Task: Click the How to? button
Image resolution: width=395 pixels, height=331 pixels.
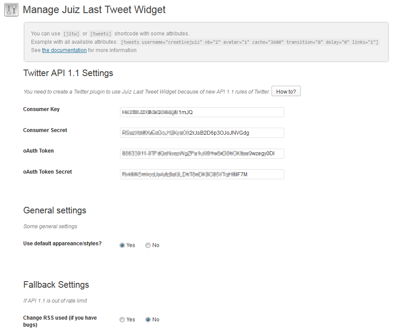Action: (x=286, y=91)
